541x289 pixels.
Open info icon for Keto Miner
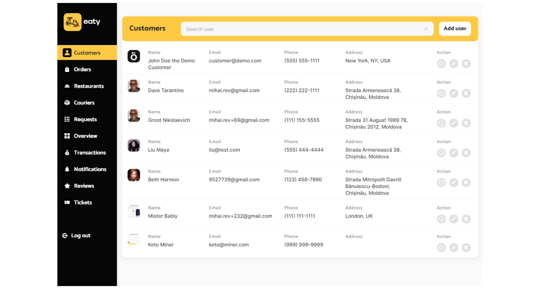tap(441, 248)
